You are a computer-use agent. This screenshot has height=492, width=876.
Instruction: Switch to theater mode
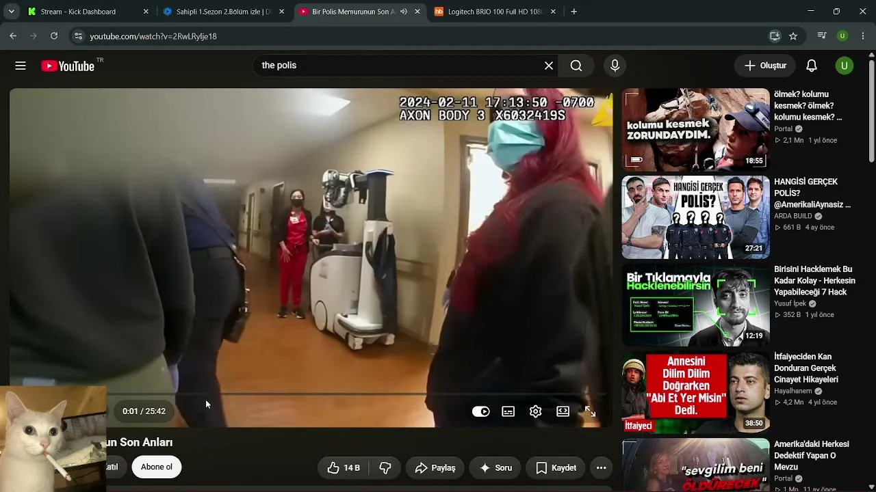coord(563,411)
